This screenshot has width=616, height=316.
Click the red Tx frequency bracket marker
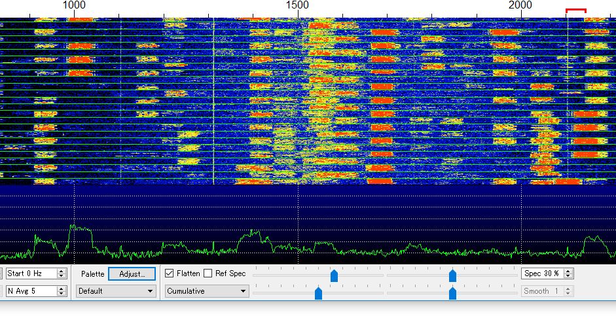576,10
